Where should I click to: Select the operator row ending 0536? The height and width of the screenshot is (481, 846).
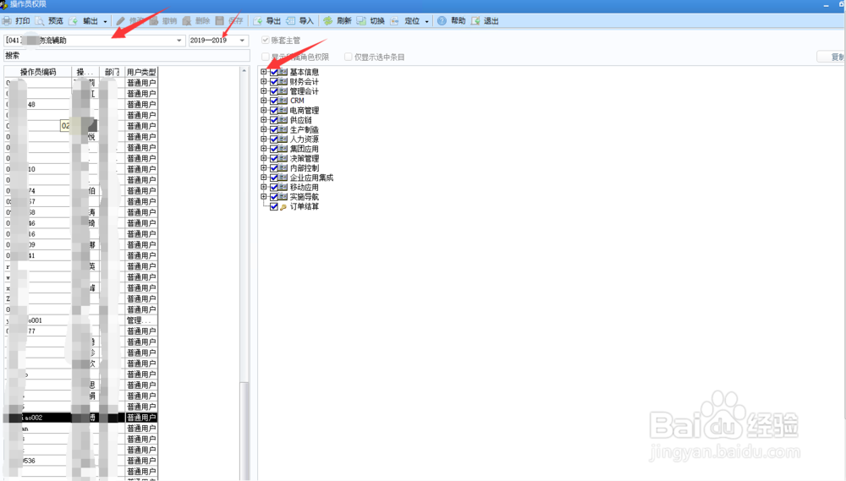pyautogui.click(x=81, y=461)
